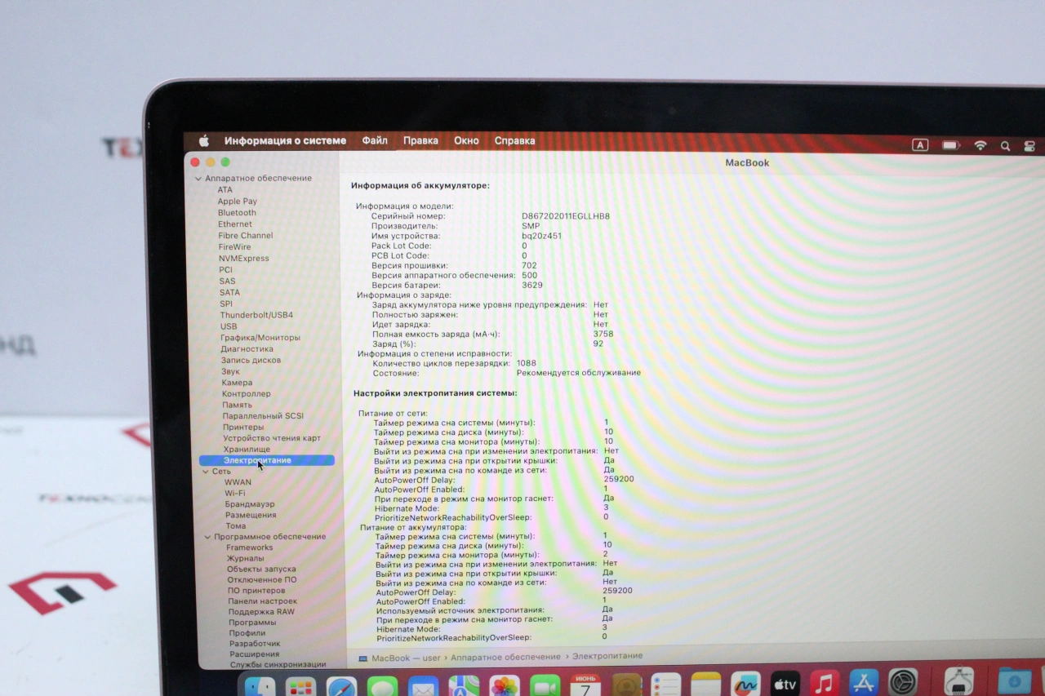Viewport: 1045px width, 696px height.
Task: Open Notes from the Dock
Action: 706,685
